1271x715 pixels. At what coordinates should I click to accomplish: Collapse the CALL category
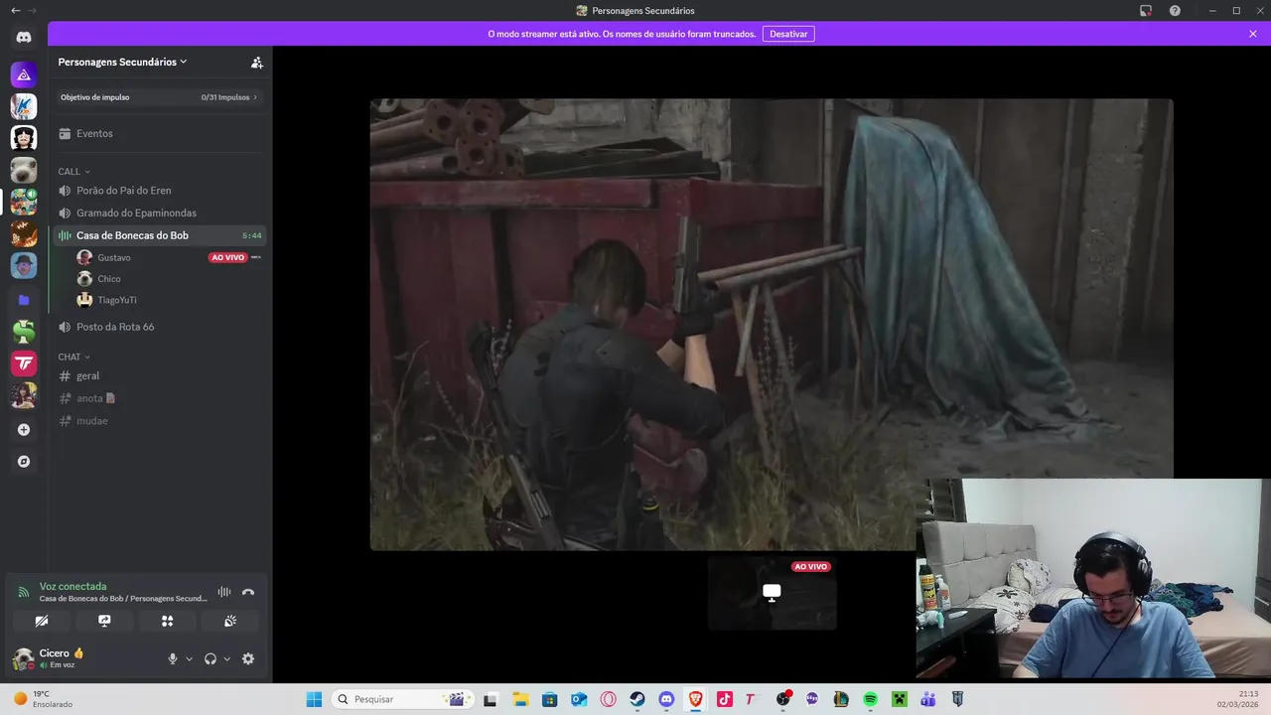[73, 172]
